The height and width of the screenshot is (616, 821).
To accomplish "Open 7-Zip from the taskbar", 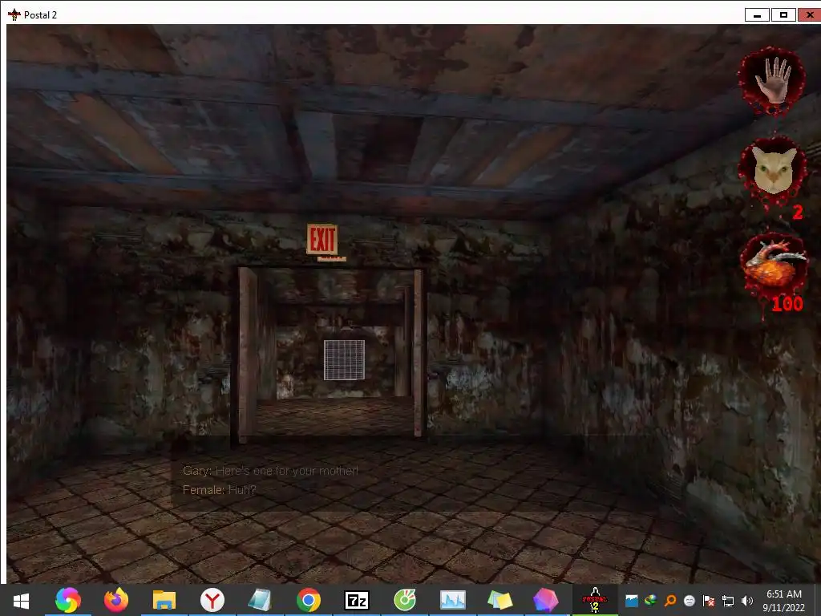I will click(x=357, y=600).
